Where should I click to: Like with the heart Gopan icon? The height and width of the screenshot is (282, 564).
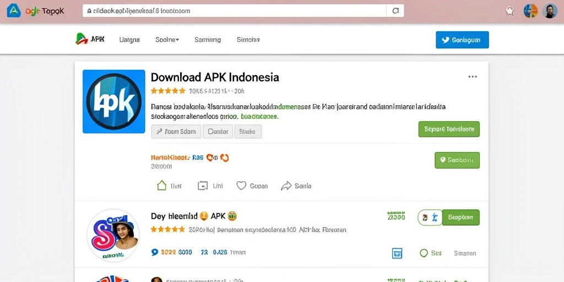click(x=241, y=186)
